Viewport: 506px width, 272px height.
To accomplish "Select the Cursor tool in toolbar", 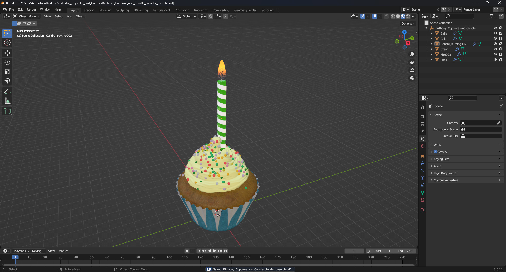I will [7, 42].
